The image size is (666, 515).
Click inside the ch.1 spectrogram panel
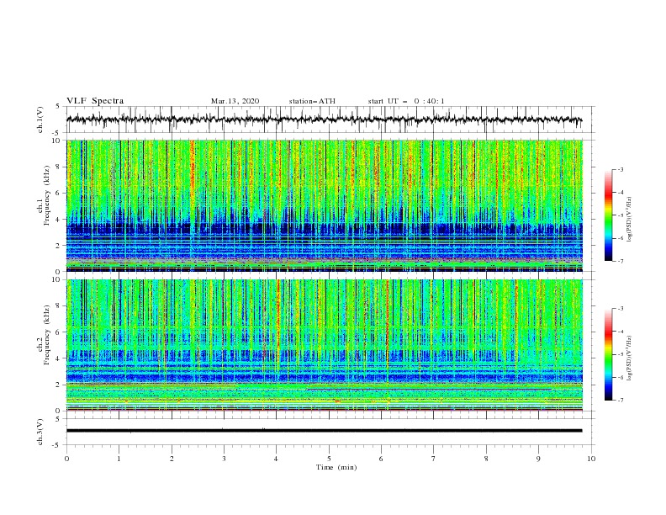(x=325, y=205)
